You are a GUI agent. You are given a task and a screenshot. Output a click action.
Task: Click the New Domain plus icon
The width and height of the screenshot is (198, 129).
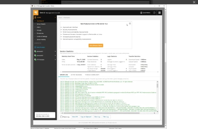tap(35, 47)
